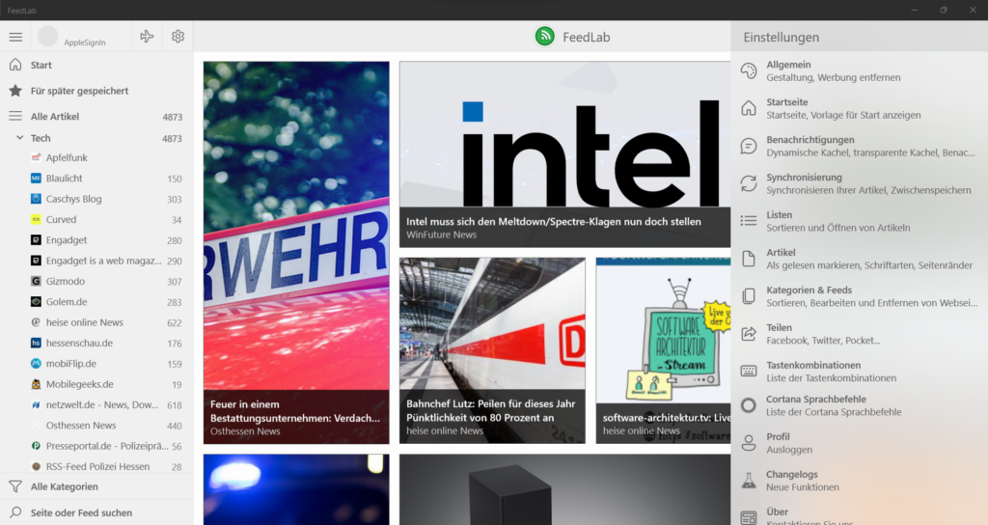Select RSS-Feed Polizei Hessen feed
The height and width of the screenshot is (525, 988).
[x=96, y=466]
